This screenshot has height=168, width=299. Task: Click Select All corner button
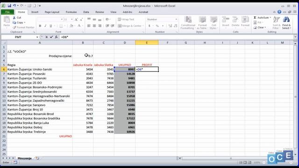click(x=4, y=42)
